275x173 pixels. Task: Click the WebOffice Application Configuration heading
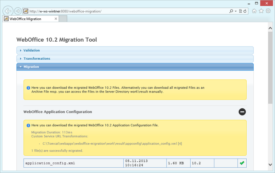pos(58,112)
